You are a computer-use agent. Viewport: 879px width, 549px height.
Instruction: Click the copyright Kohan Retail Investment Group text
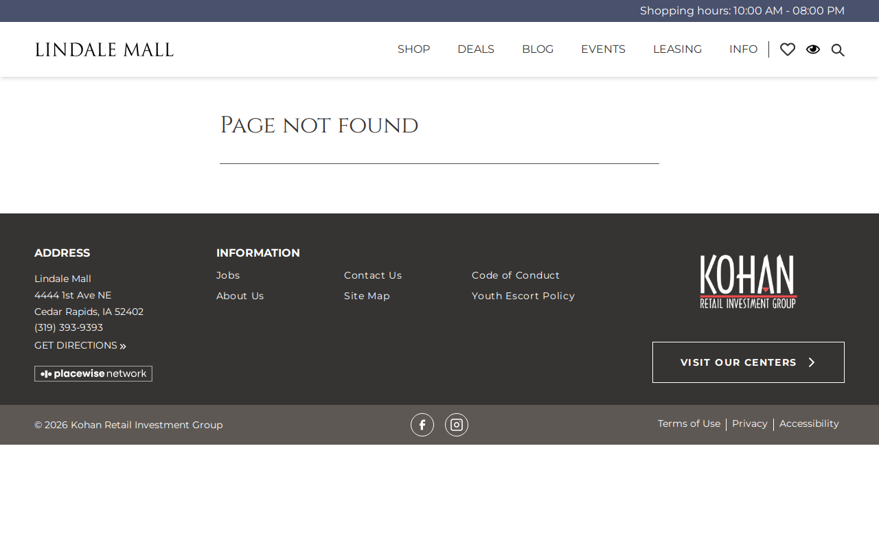point(128,425)
